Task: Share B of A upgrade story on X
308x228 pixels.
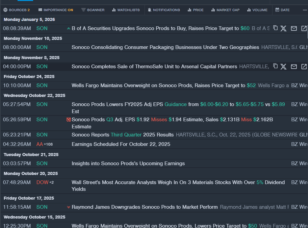Action: point(283,28)
